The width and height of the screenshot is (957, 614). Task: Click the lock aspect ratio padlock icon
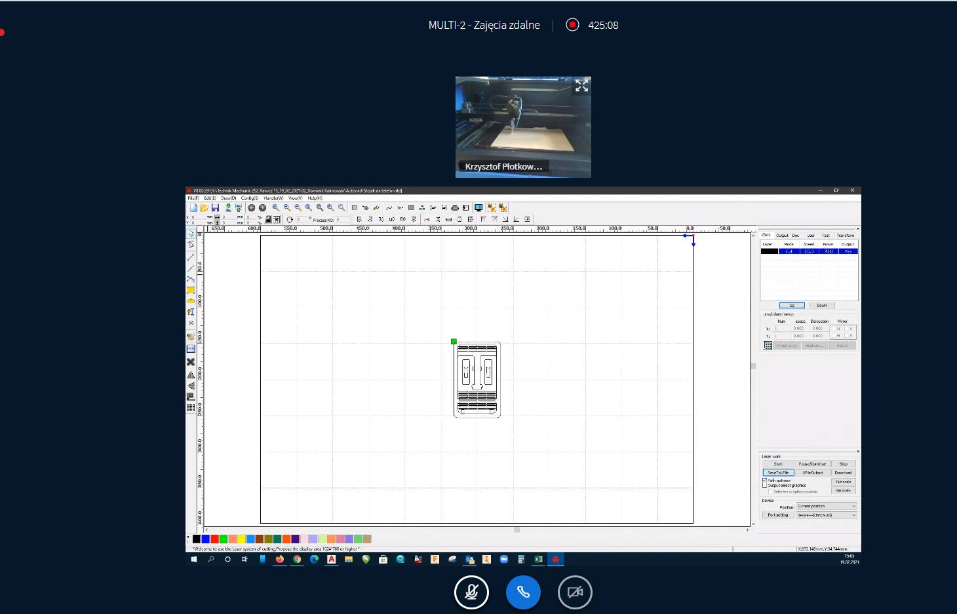(x=268, y=219)
